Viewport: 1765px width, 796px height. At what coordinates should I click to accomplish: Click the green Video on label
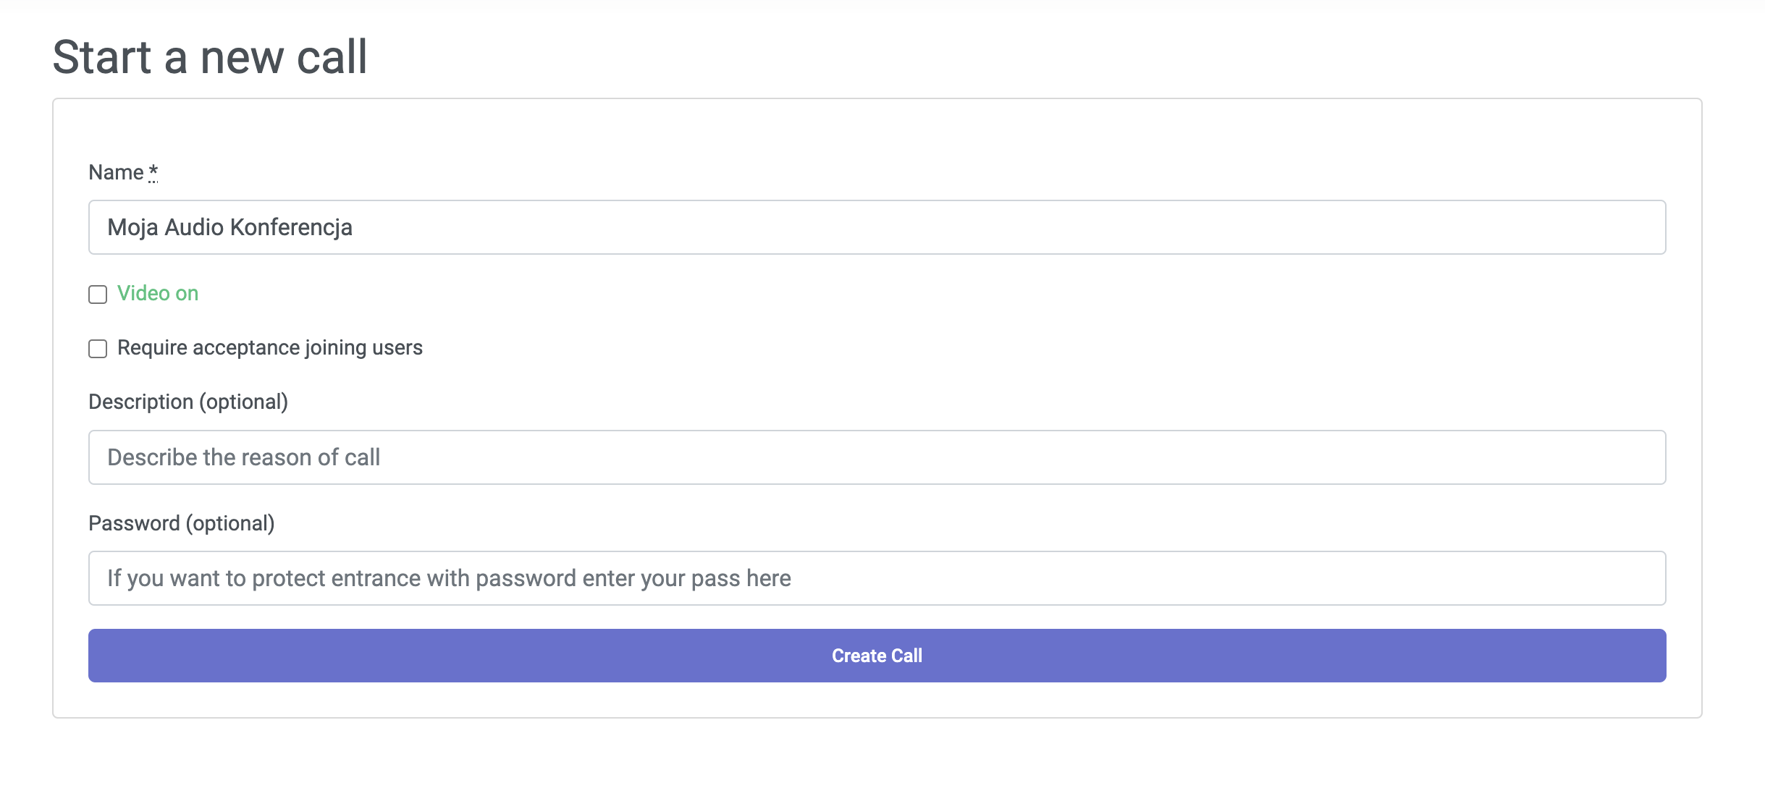(158, 293)
